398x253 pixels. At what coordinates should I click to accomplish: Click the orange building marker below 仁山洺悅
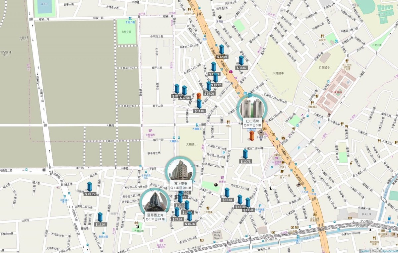[252, 135]
